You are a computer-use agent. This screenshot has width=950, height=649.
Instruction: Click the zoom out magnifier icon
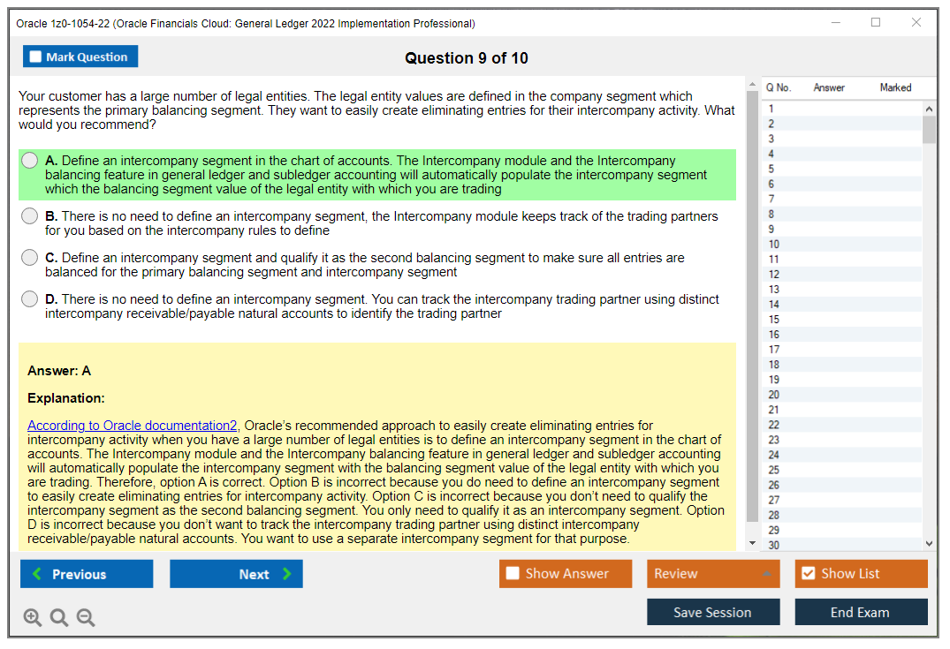coord(86,618)
